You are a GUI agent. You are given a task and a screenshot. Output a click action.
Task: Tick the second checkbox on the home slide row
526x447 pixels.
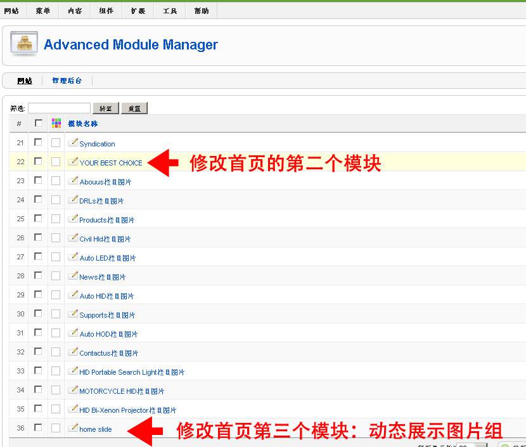pyautogui.click(x=56, y=429)
